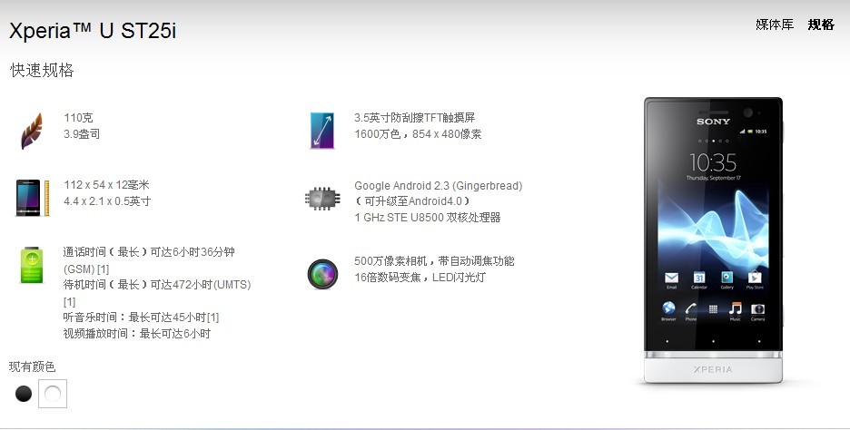The image size is (850, 430).
Task: Click the 1 GHz STE U8500 双核处理器 text
Action: tap(428, 217)
